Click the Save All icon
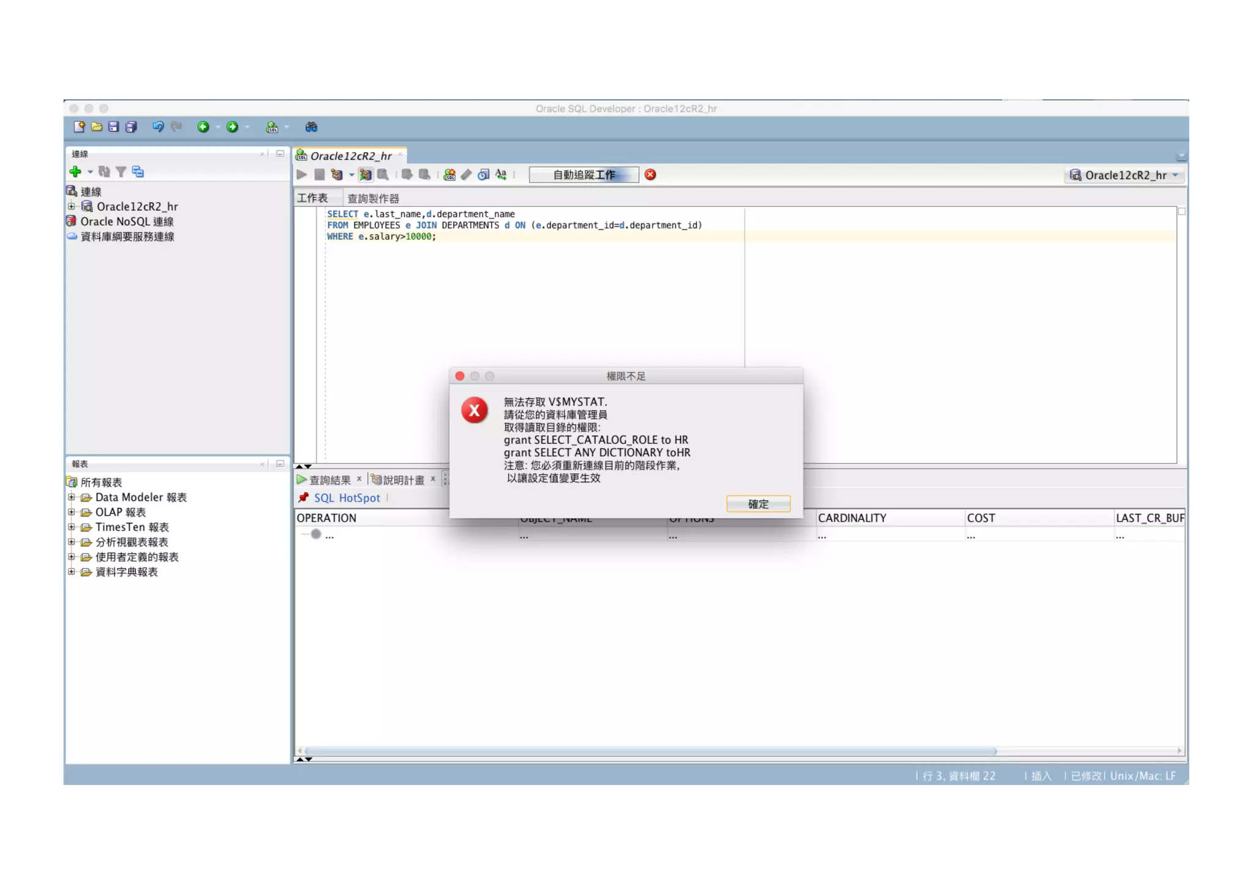Screen dimensions: 1254x886 [131, 127]
